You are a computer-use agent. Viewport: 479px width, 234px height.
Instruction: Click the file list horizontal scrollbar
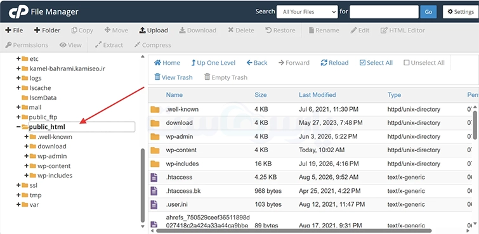294,231
